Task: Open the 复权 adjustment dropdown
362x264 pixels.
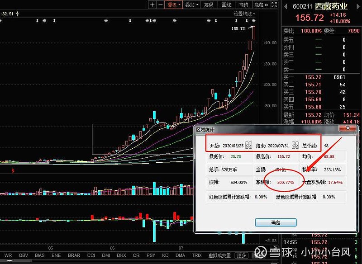Action: tap(174, 5)
